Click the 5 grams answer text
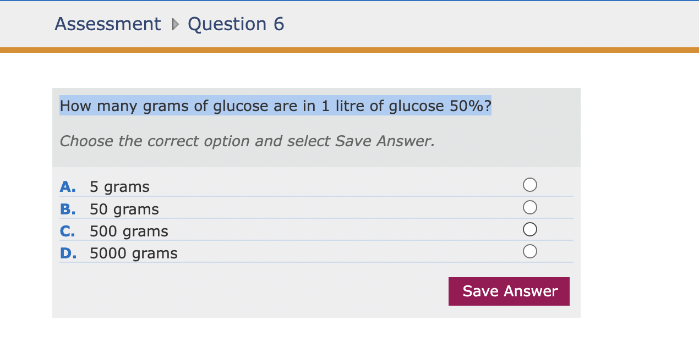The width and height of the screenshot is (699, 359). [x=119, y=187]
